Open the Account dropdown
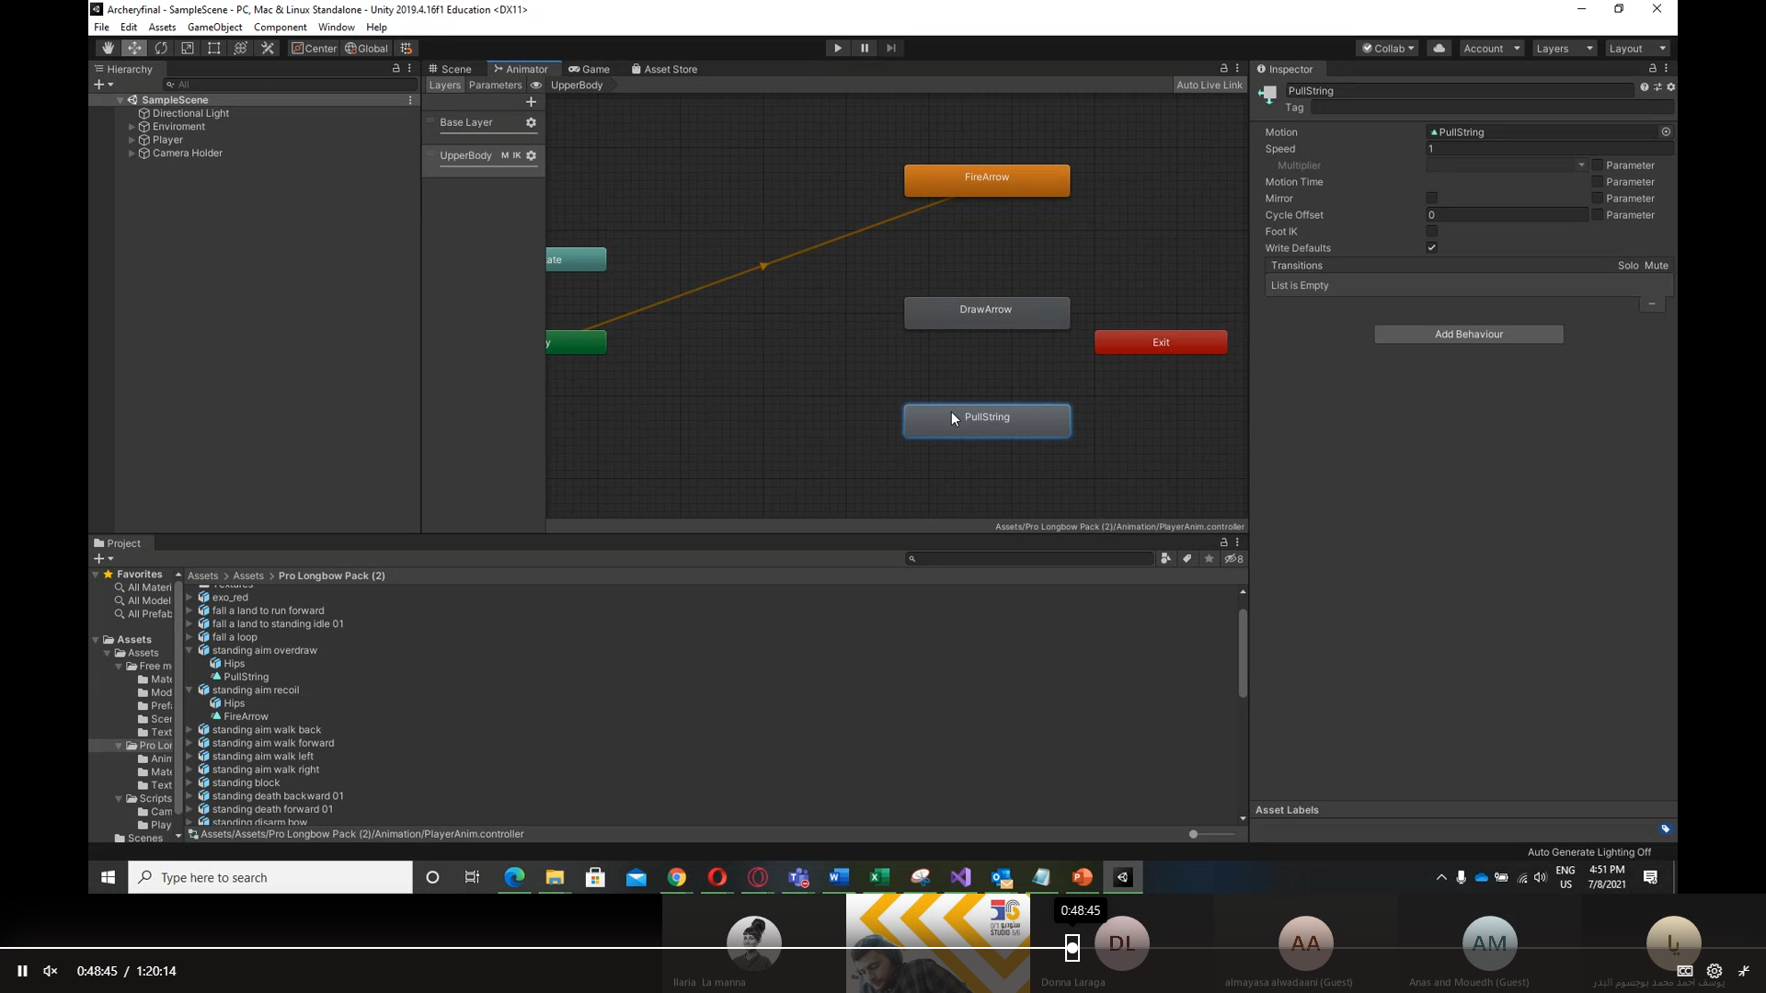Viewport: 1766px width, 993px height. (x=1491, y=49)
